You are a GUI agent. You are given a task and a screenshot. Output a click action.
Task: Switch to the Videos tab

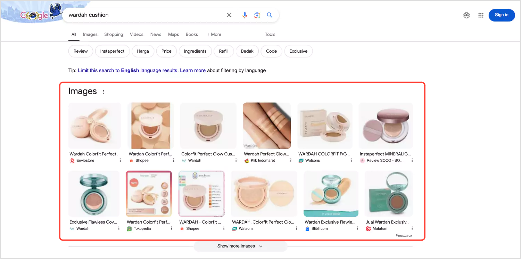pos(137,34)
